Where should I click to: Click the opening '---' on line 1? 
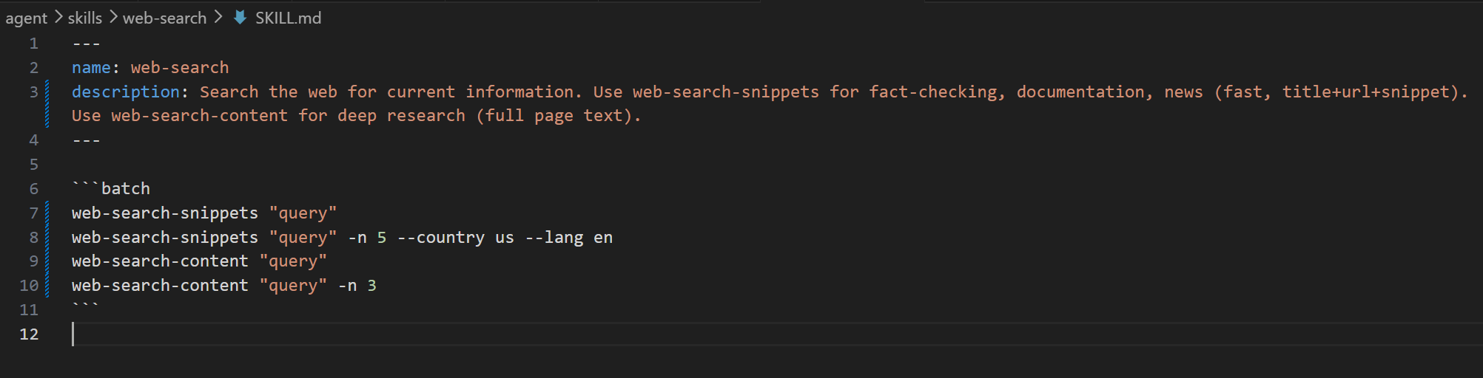(86, 44)
